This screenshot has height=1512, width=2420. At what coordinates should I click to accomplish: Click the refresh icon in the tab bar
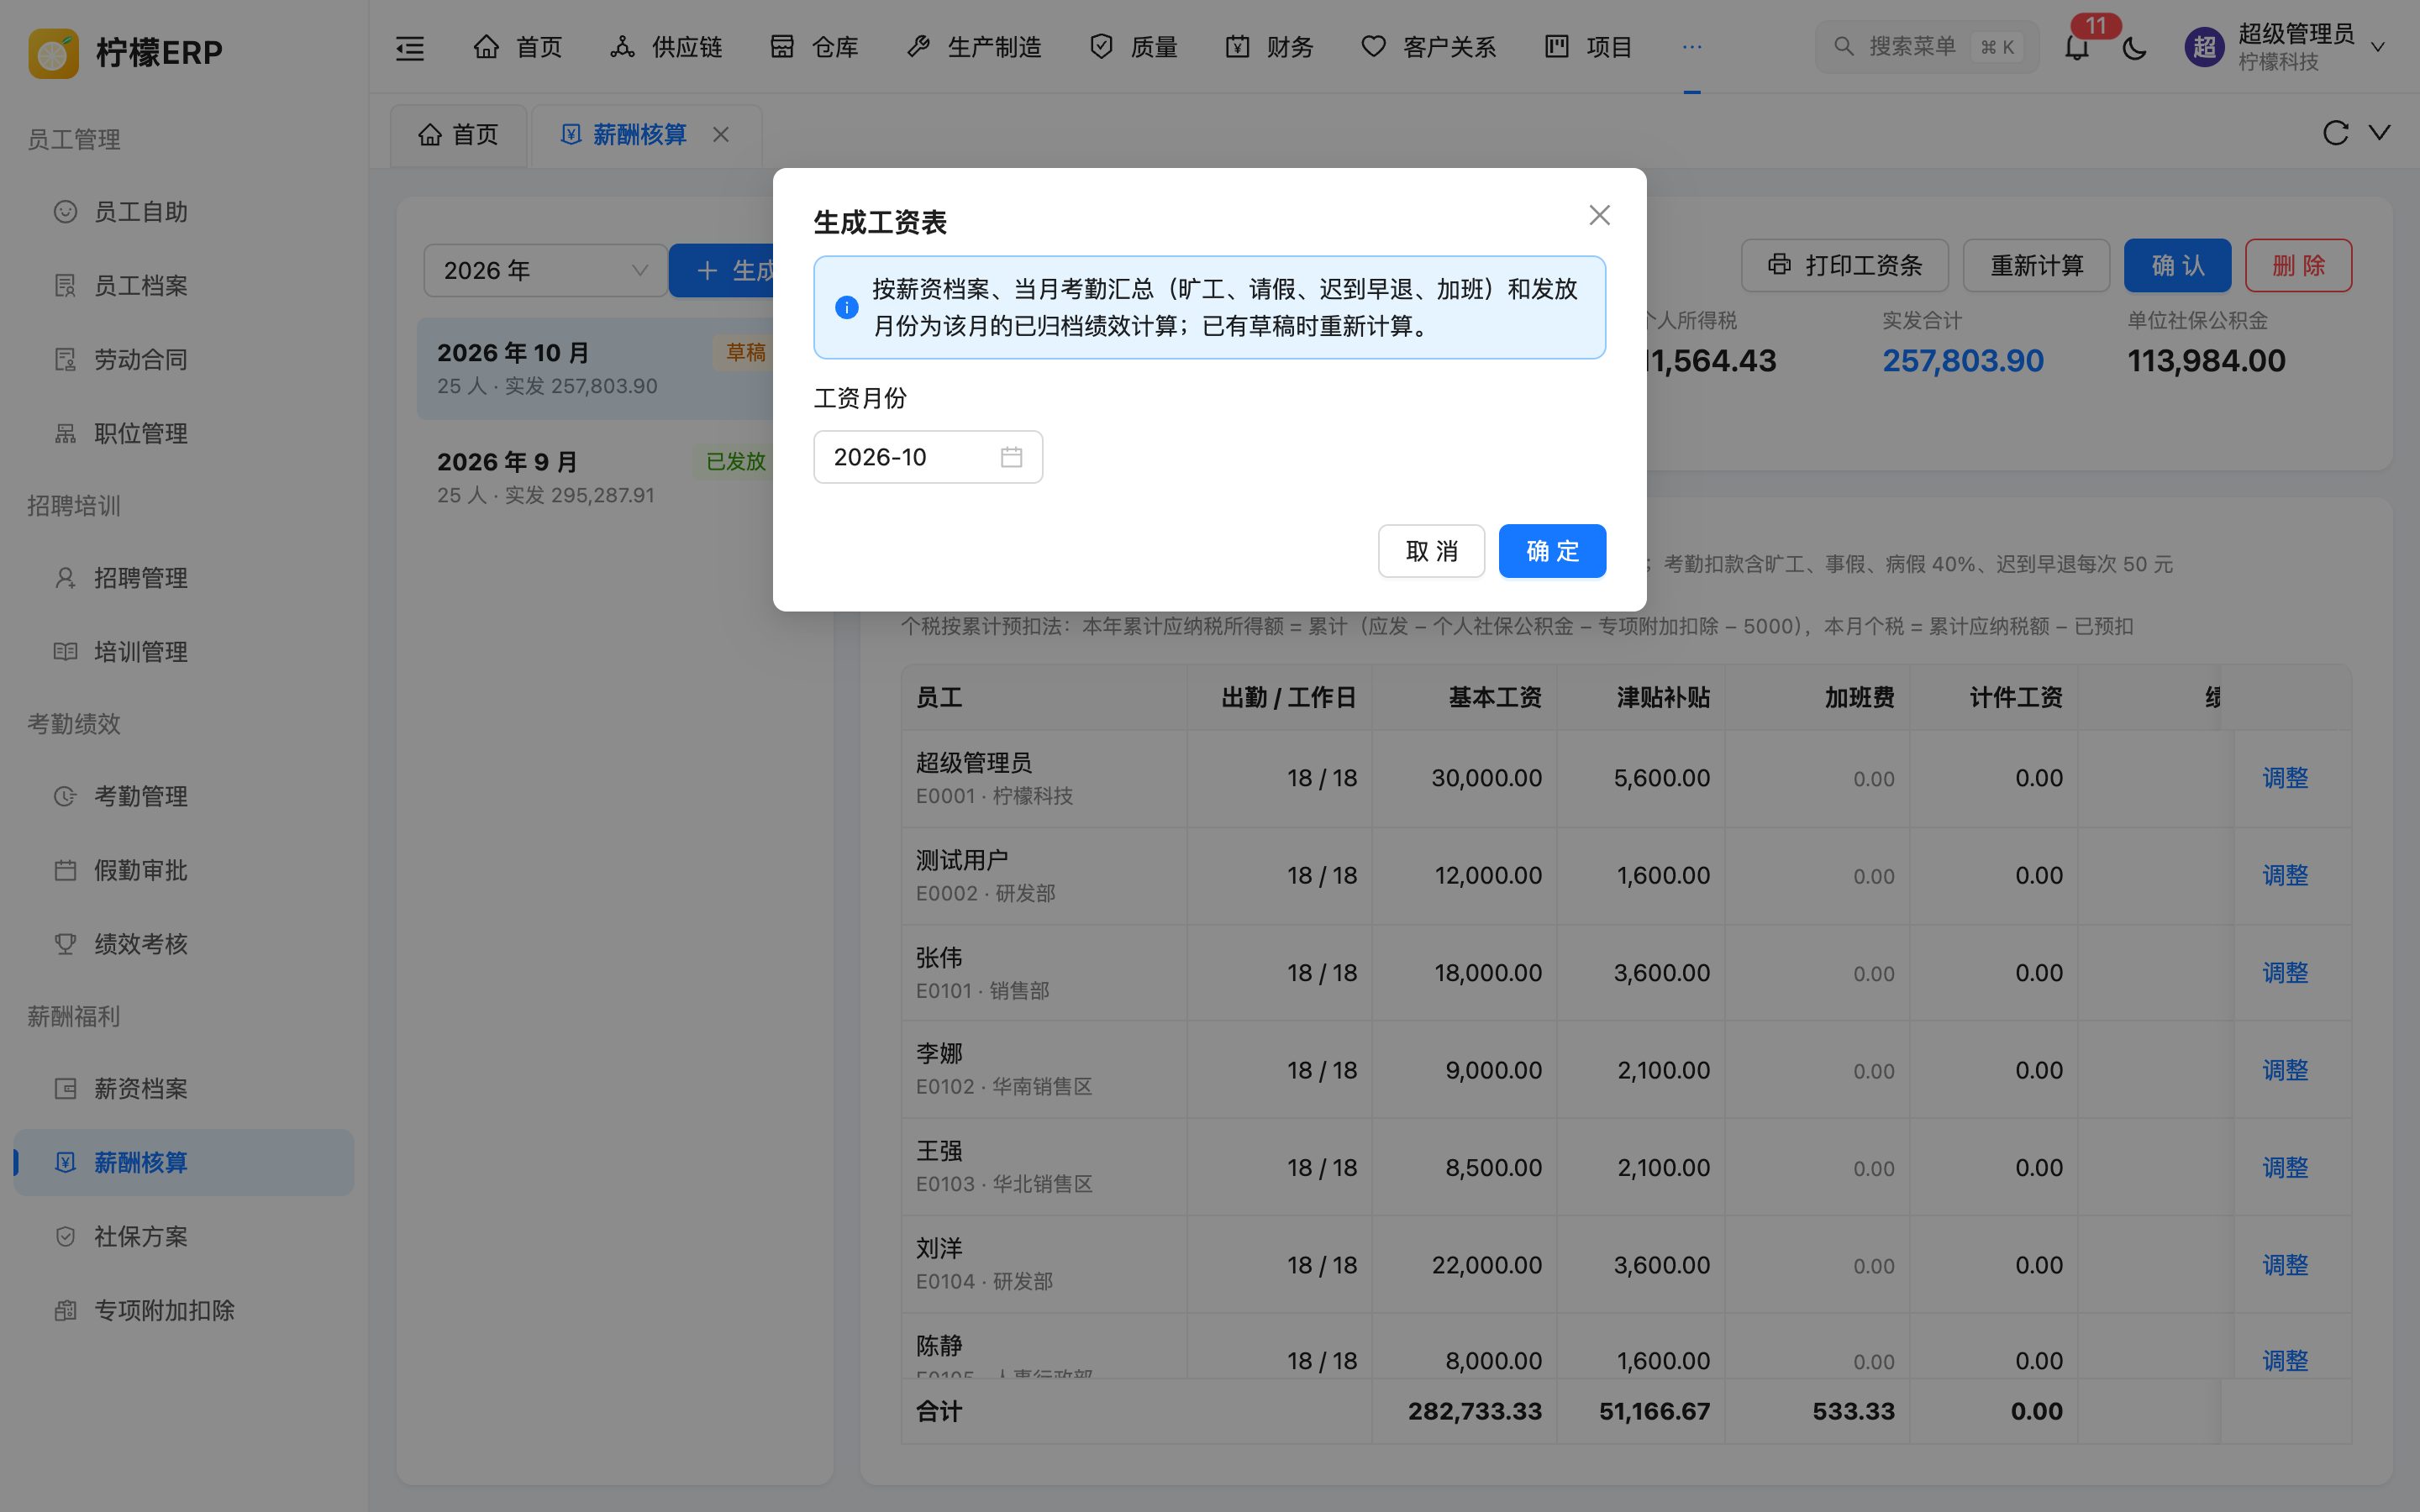coord(2335,133)
